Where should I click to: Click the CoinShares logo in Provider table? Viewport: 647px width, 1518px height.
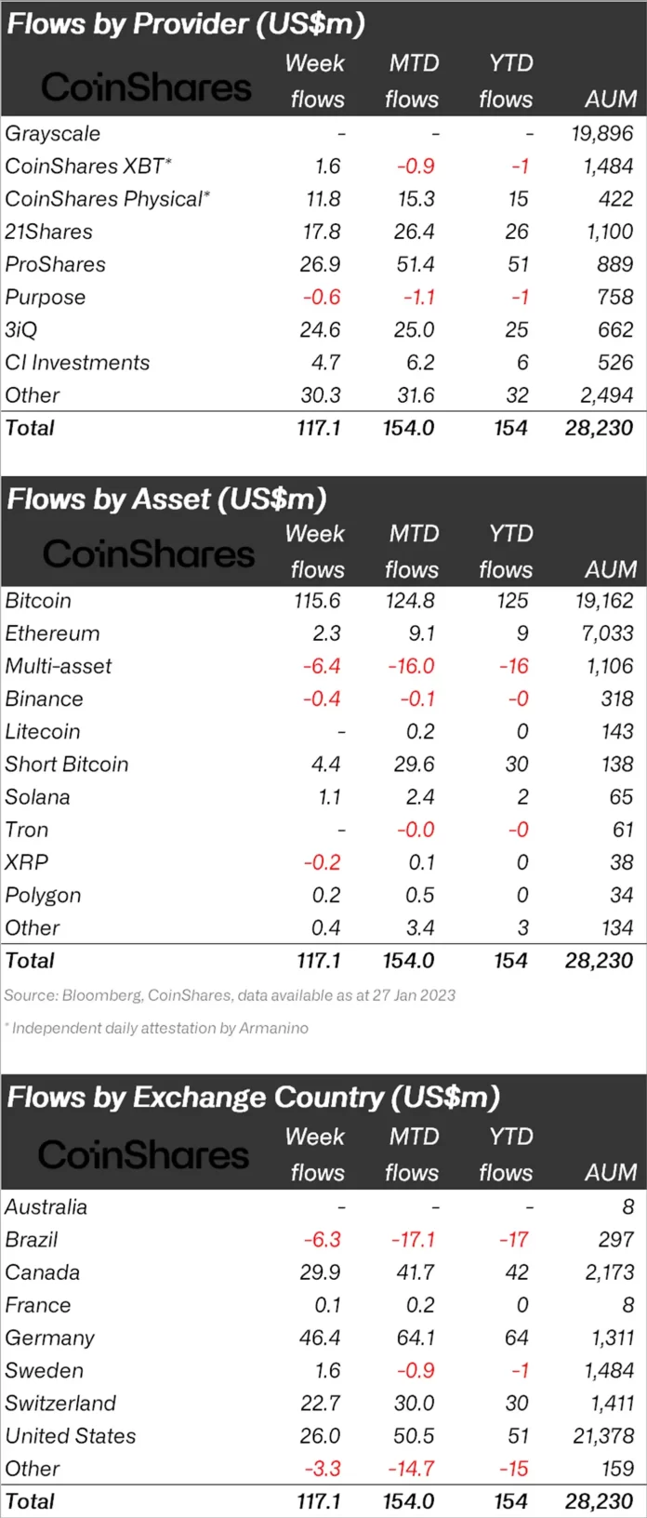coord(146,87)
